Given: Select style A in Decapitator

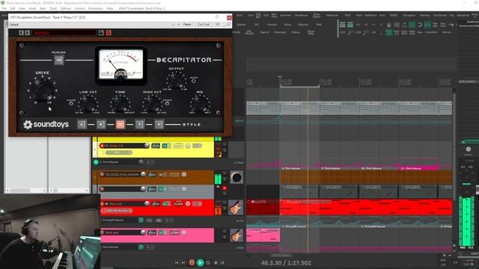Looking at the screenshot, I should (82, 125).
